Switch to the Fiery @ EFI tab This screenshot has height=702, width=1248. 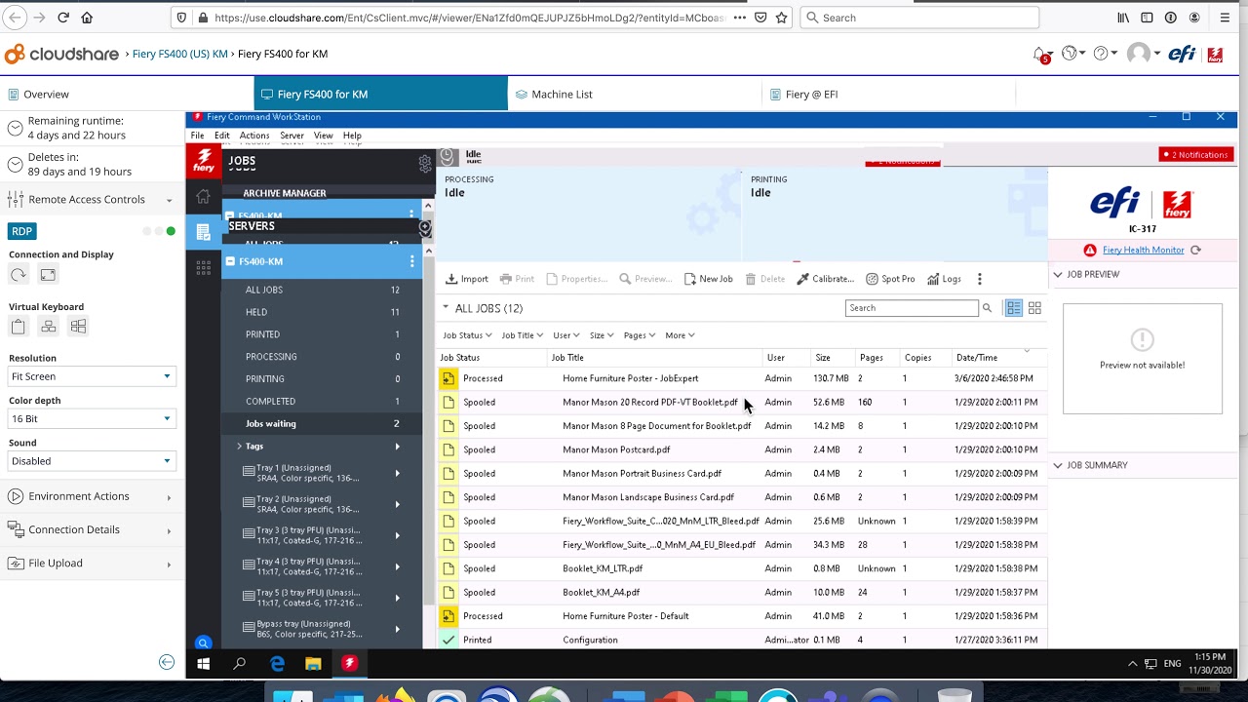coord(888,95)
